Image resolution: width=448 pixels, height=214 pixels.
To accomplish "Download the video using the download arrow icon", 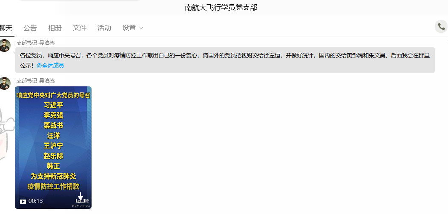I will tap(80, 198).
